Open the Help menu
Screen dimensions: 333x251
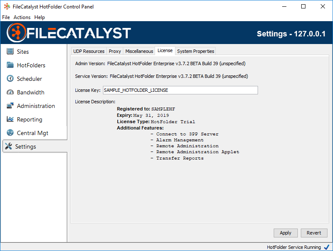point(39,17)
